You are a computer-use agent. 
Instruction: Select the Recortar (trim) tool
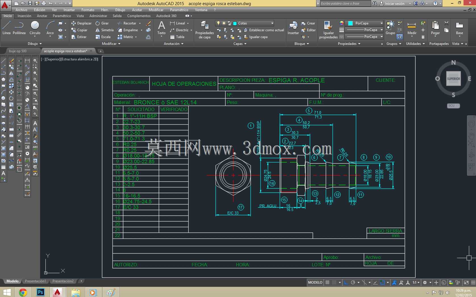[127, 23]
